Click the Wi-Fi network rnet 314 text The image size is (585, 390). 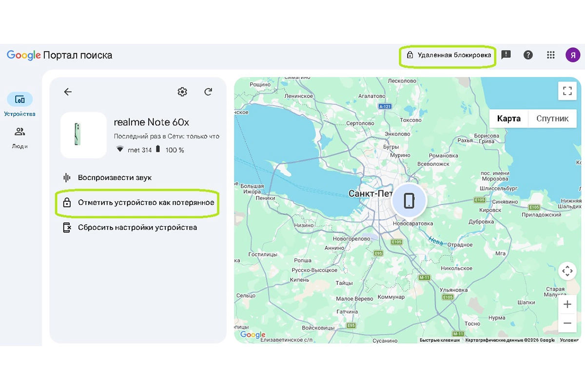point(139,150)
